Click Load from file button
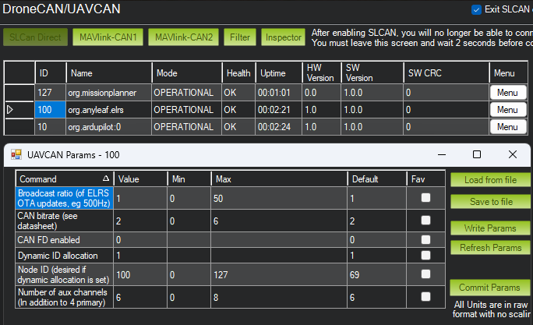This screenshot has height=325, width=533. [x=490, y=180]
